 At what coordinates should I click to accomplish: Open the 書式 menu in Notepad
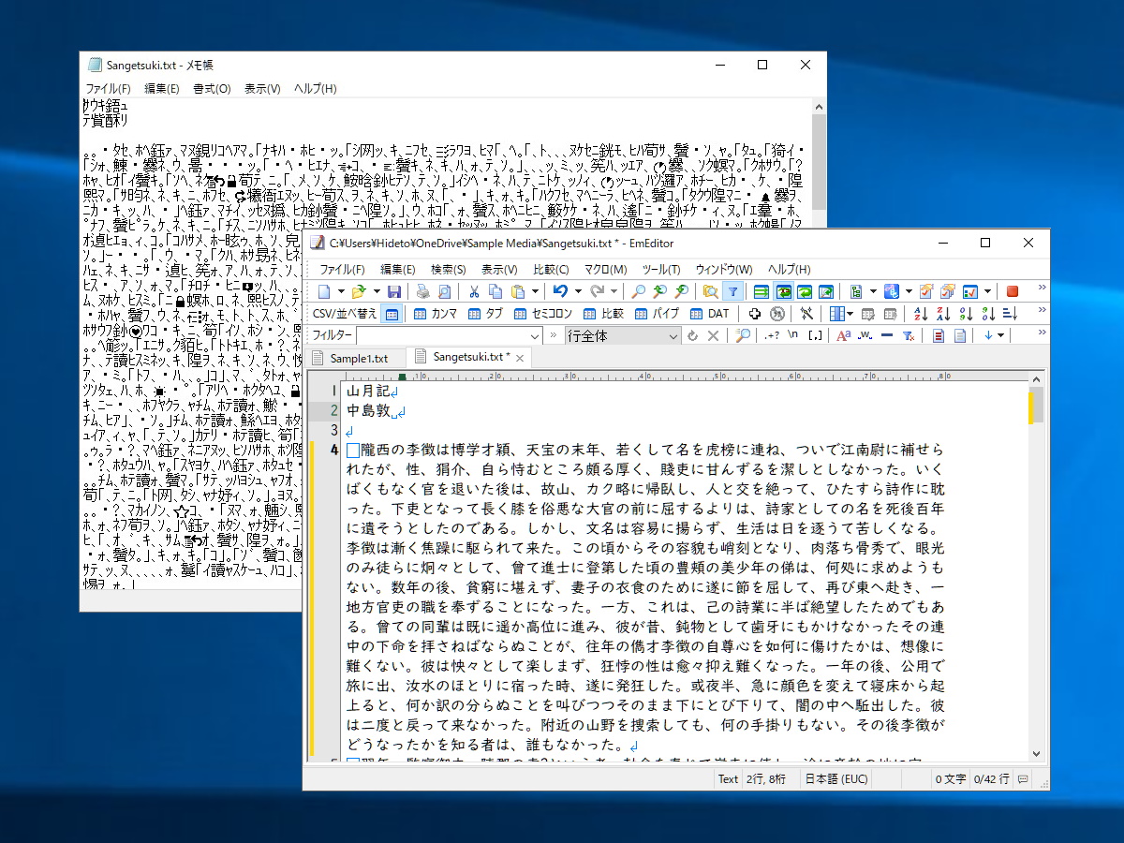[210, 88]
